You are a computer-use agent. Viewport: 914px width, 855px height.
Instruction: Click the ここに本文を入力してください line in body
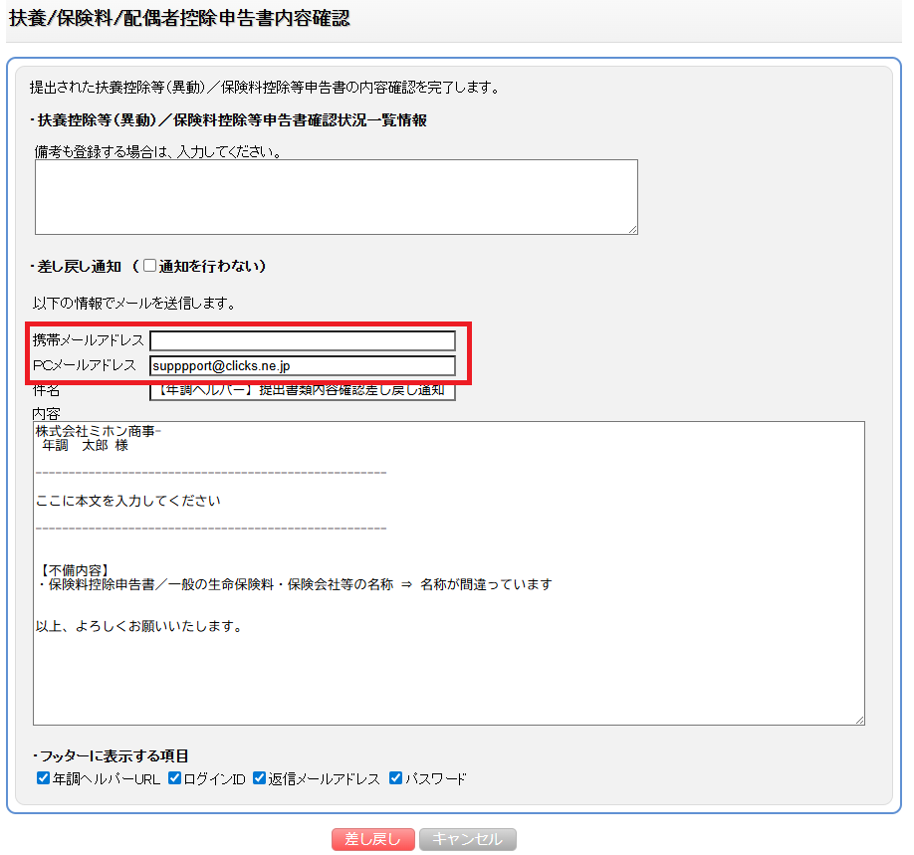[128, 501]
